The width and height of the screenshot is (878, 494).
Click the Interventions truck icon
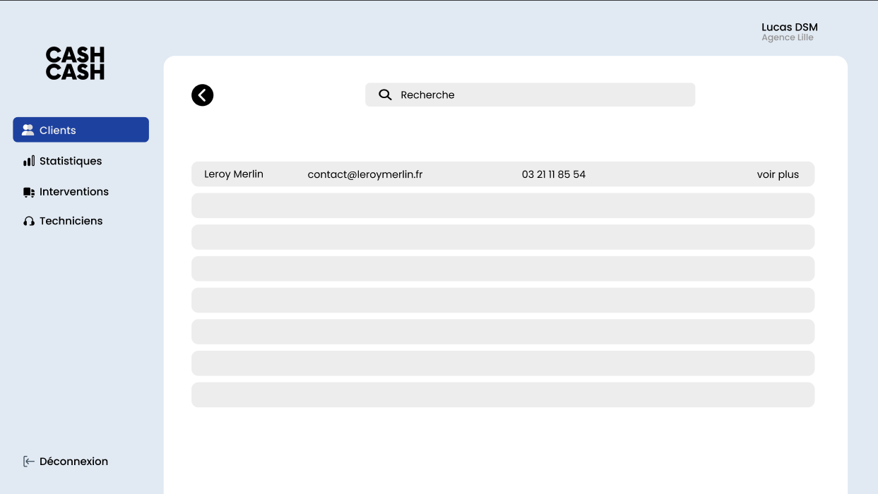pyautogui.click(x=29, y=192)
